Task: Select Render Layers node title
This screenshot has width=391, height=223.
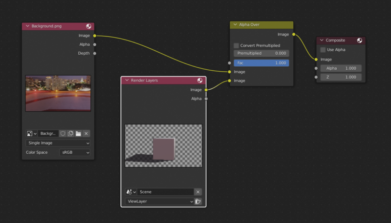Action: [144, 81]
